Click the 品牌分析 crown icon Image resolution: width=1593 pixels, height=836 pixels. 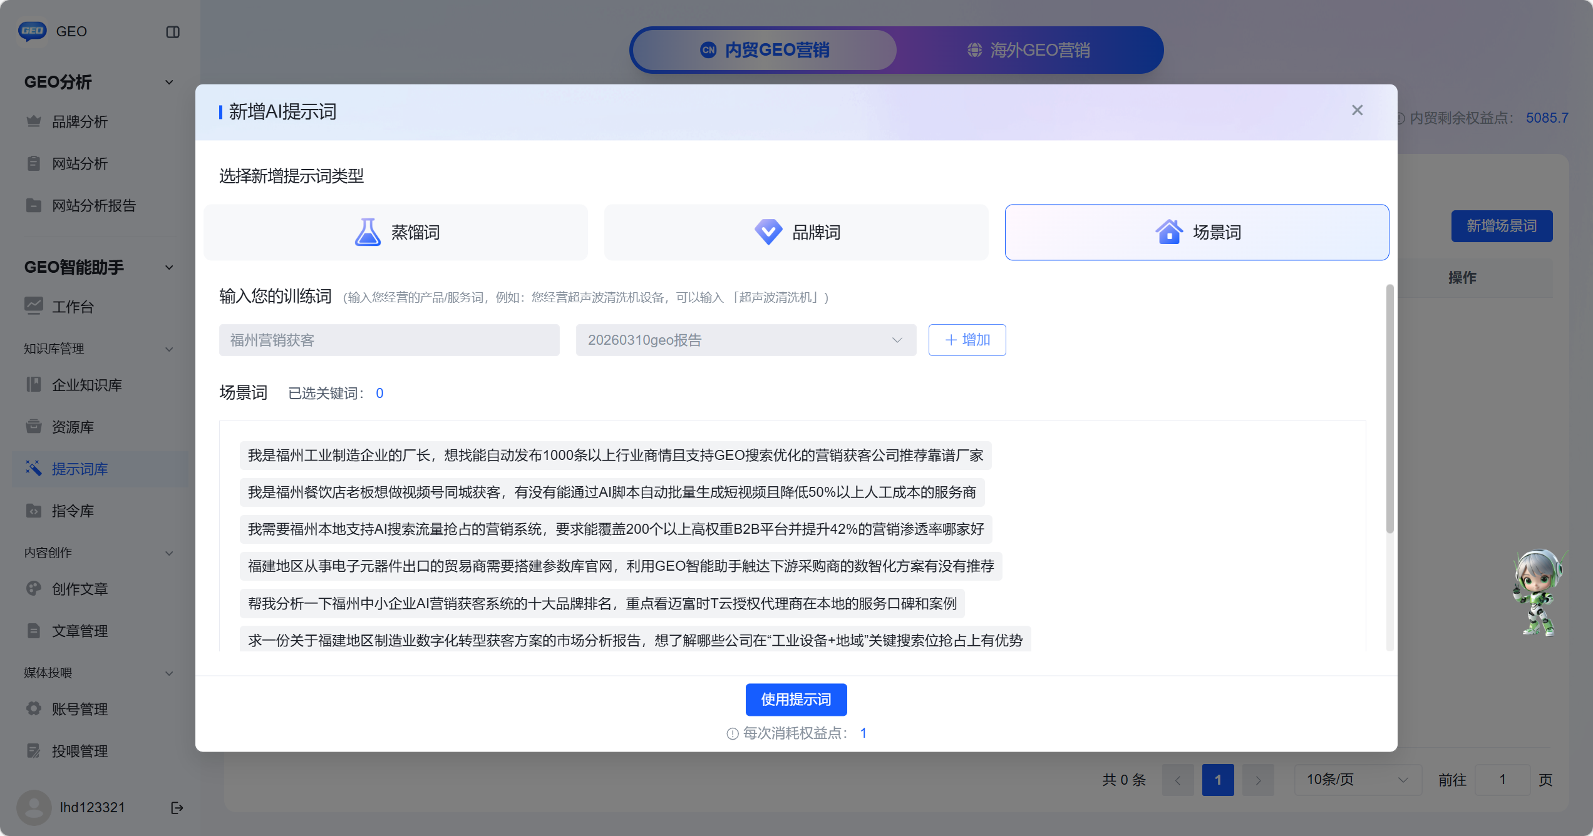[x=34, y=121]
